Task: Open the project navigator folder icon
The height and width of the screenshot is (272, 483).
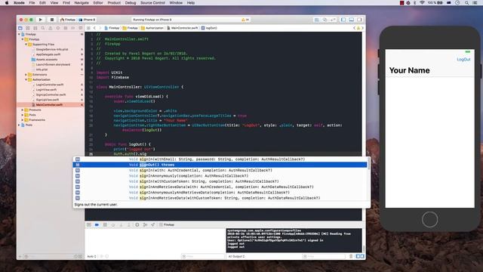Action: click(x=20, y=28)
